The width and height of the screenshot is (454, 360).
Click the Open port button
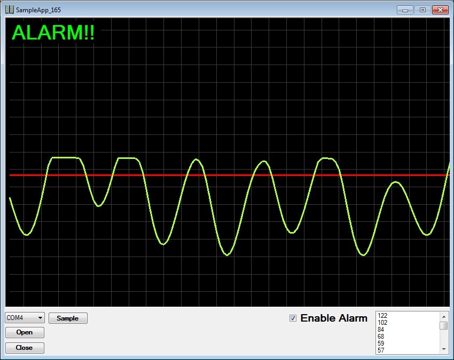pyautogui.click(x=25, y=332)
